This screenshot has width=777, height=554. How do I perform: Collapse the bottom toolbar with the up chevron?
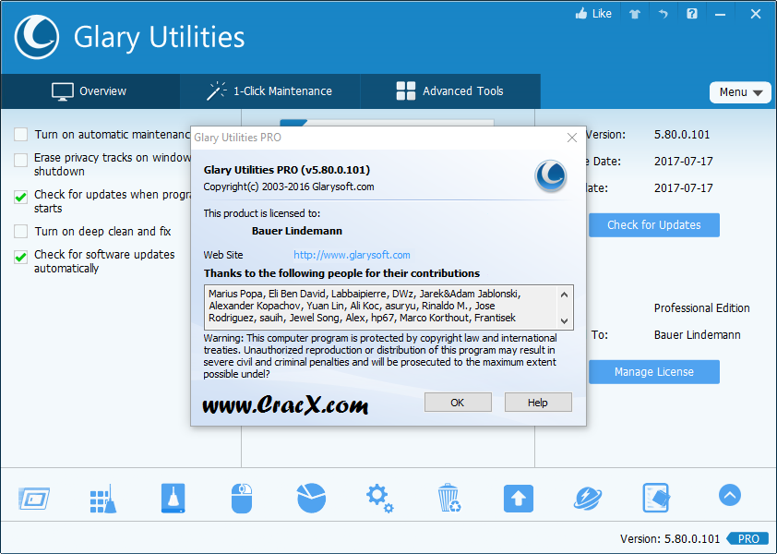coord(729,495)
